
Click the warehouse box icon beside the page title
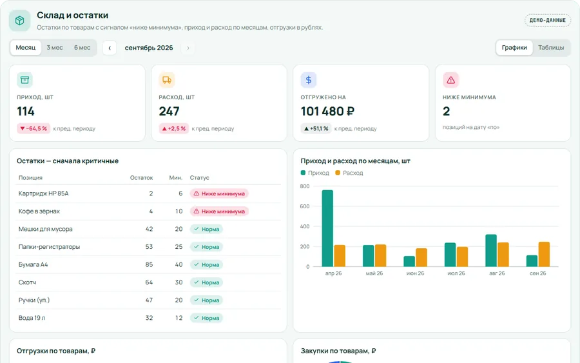pyautogui.click(x=19, y=21)
